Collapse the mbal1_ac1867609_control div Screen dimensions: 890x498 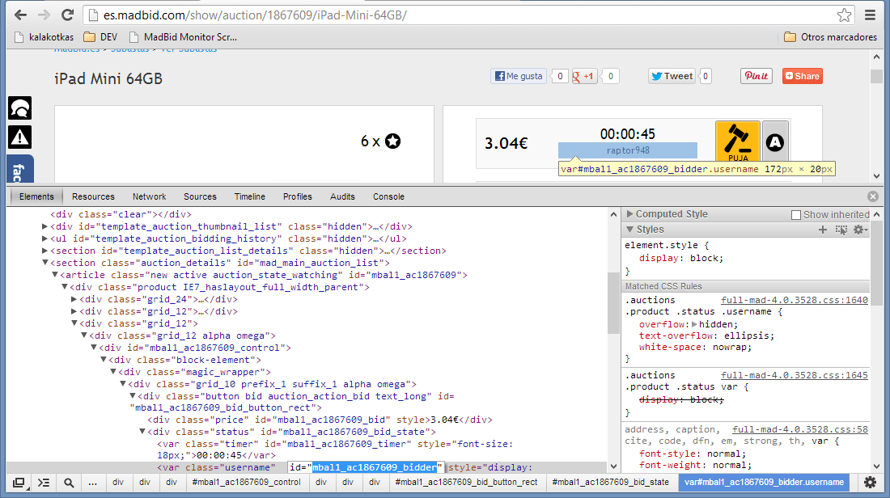click(94, 347)
